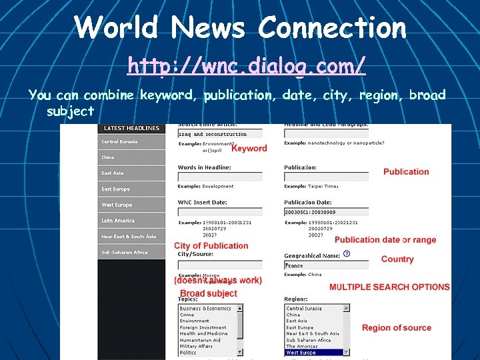Open the China headlines section

[131, 157]
